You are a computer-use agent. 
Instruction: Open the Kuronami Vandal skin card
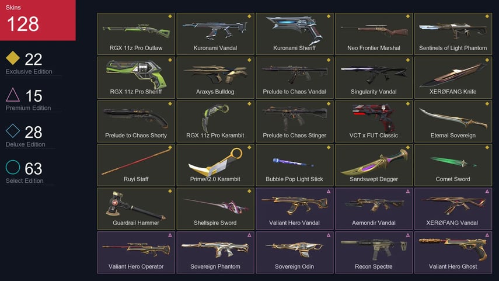pyautogui.click(x=215, y=34)
